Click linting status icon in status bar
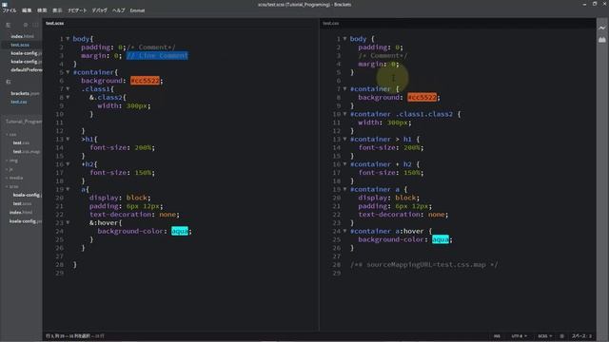Image resolution: width=609 pixels, height=342 pixels. tap(561, 336)
